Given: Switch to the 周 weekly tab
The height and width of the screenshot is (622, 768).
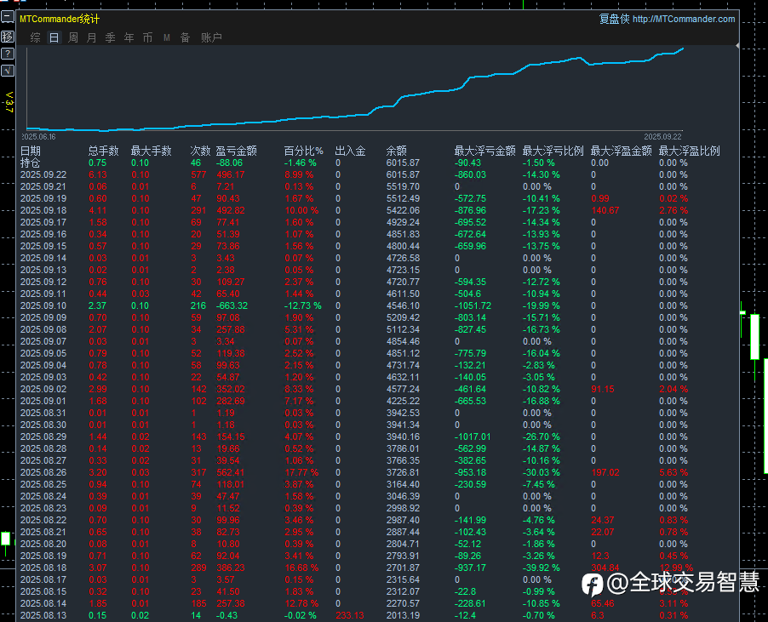Looking at the screenshot, I should point(72,37).
